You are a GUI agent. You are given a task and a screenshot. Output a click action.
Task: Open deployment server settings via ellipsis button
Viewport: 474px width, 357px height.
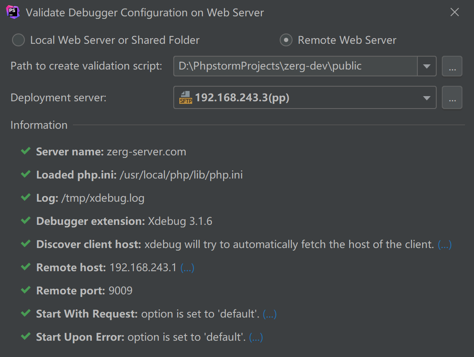coord(452,98)
